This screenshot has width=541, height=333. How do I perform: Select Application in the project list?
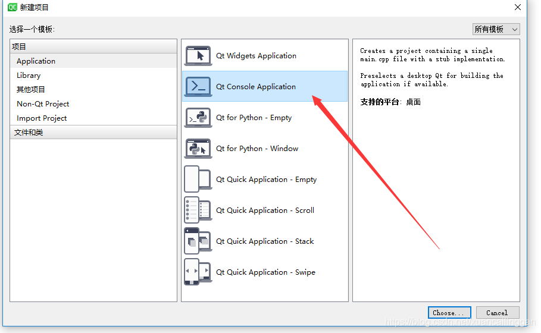coord(93,61)
